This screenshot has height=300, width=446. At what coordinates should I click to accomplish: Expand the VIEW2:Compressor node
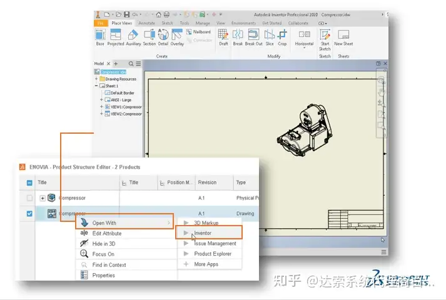pos(101,114)
